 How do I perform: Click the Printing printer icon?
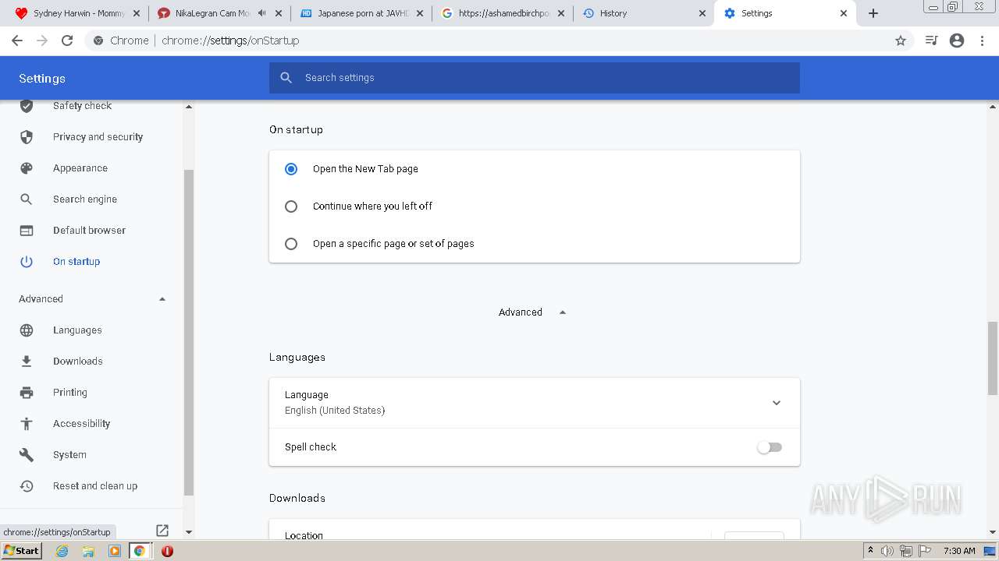pos(27,393)
